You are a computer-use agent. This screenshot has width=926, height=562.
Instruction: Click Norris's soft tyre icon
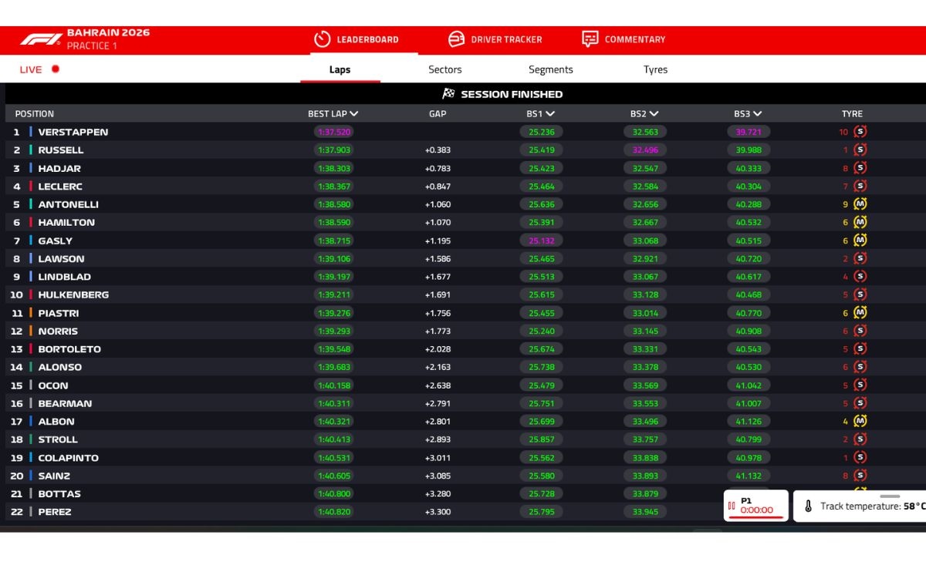point(860,331)
